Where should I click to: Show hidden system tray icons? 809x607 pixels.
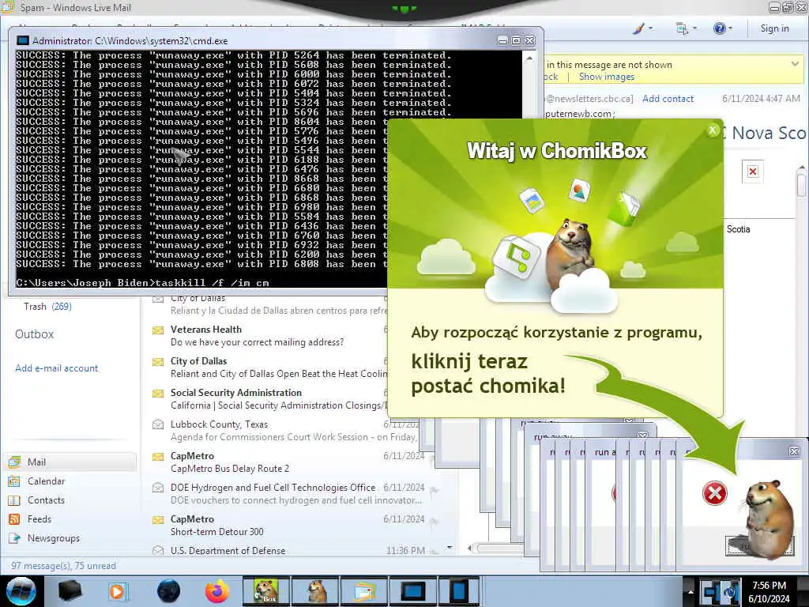point(690,591)
